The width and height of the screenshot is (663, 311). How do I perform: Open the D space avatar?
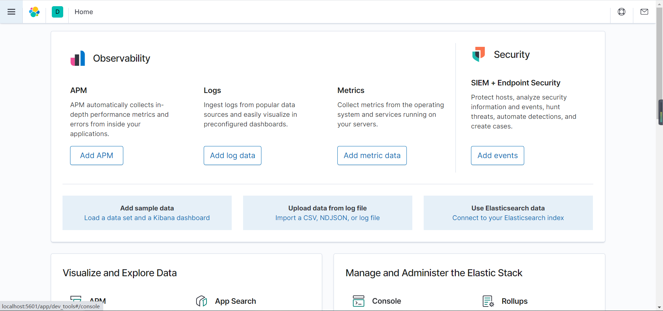(57, 12)
